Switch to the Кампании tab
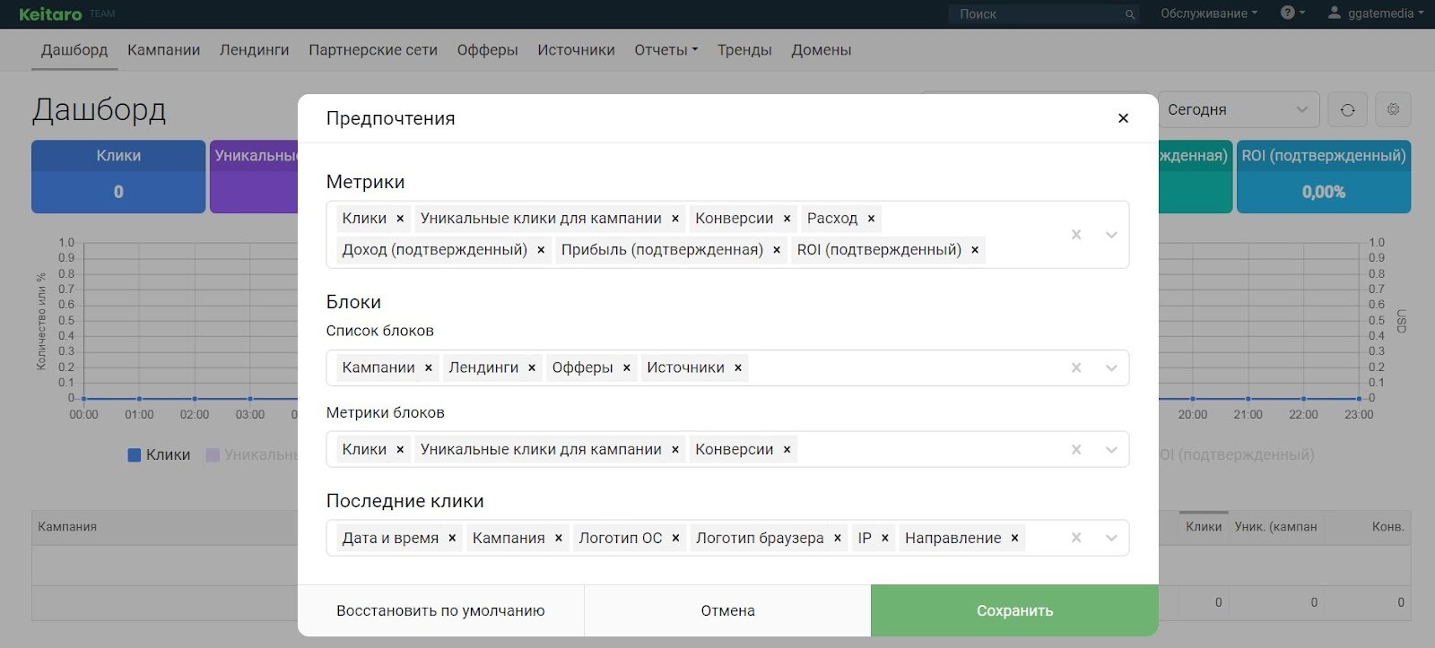This screenshot has height=648, width=1435. pyautogui.click(x=163, y=50)
